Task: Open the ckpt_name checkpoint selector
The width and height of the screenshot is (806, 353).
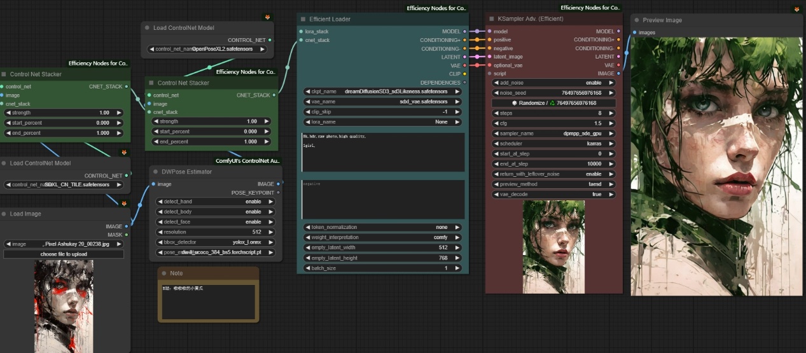Action: coord(382,92)
